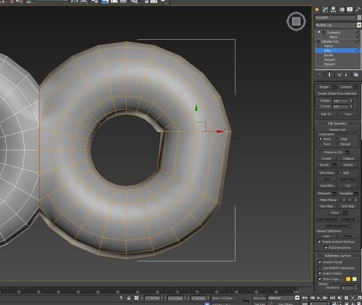Open the Modifier List dropdown
The width and height of the screenshot is (362, 305).
point(338,25)
